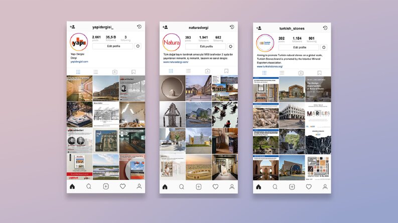Open archive history icon on turkish_stones profile
Viewport: 398px width, 223px height.
tap(325, 28)
